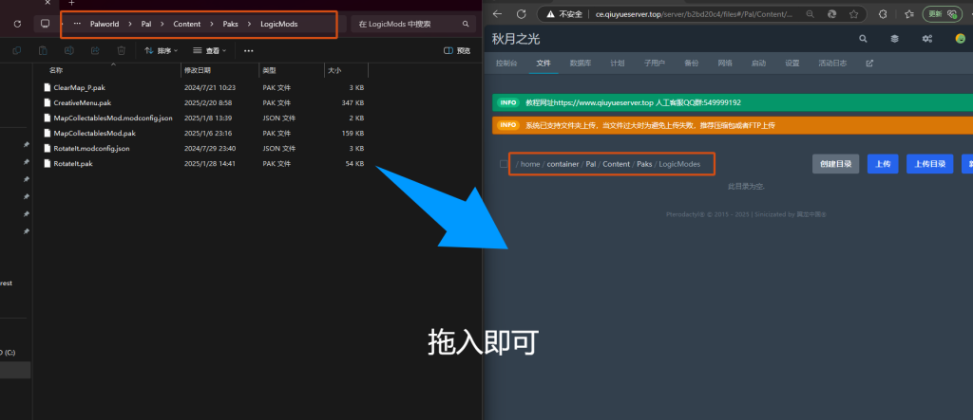Click the delete trash icon in Explorer toolbar

click(x=121, y=50)
